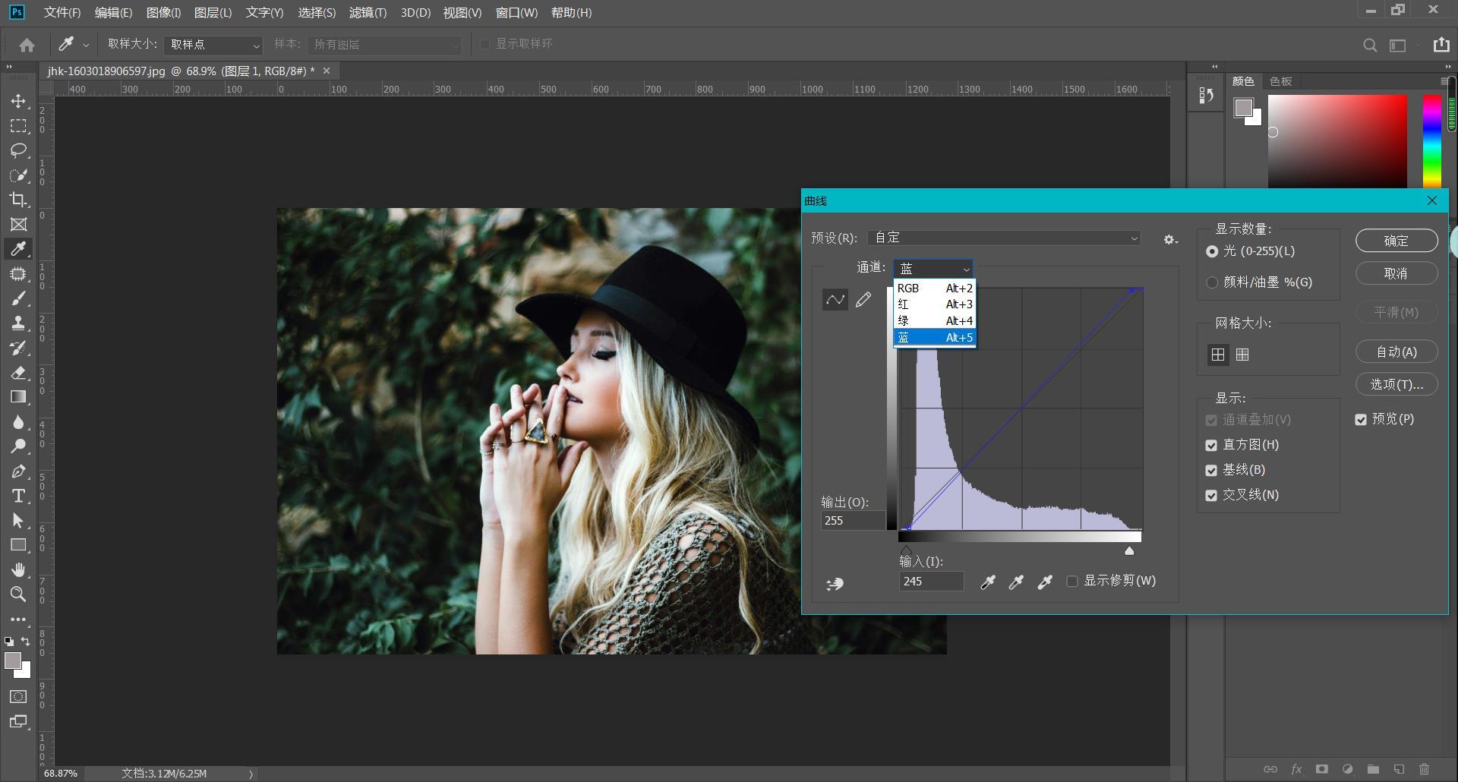Choose the detailed grid size icon
1458x782 pixels.
[x=1242, y=355]
